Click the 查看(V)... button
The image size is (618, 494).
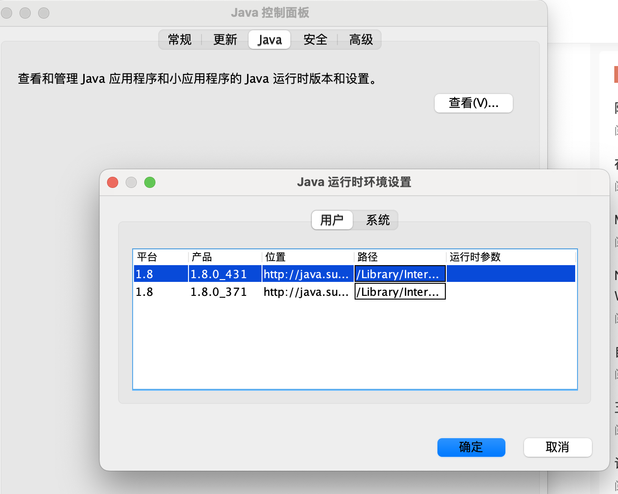474,103
